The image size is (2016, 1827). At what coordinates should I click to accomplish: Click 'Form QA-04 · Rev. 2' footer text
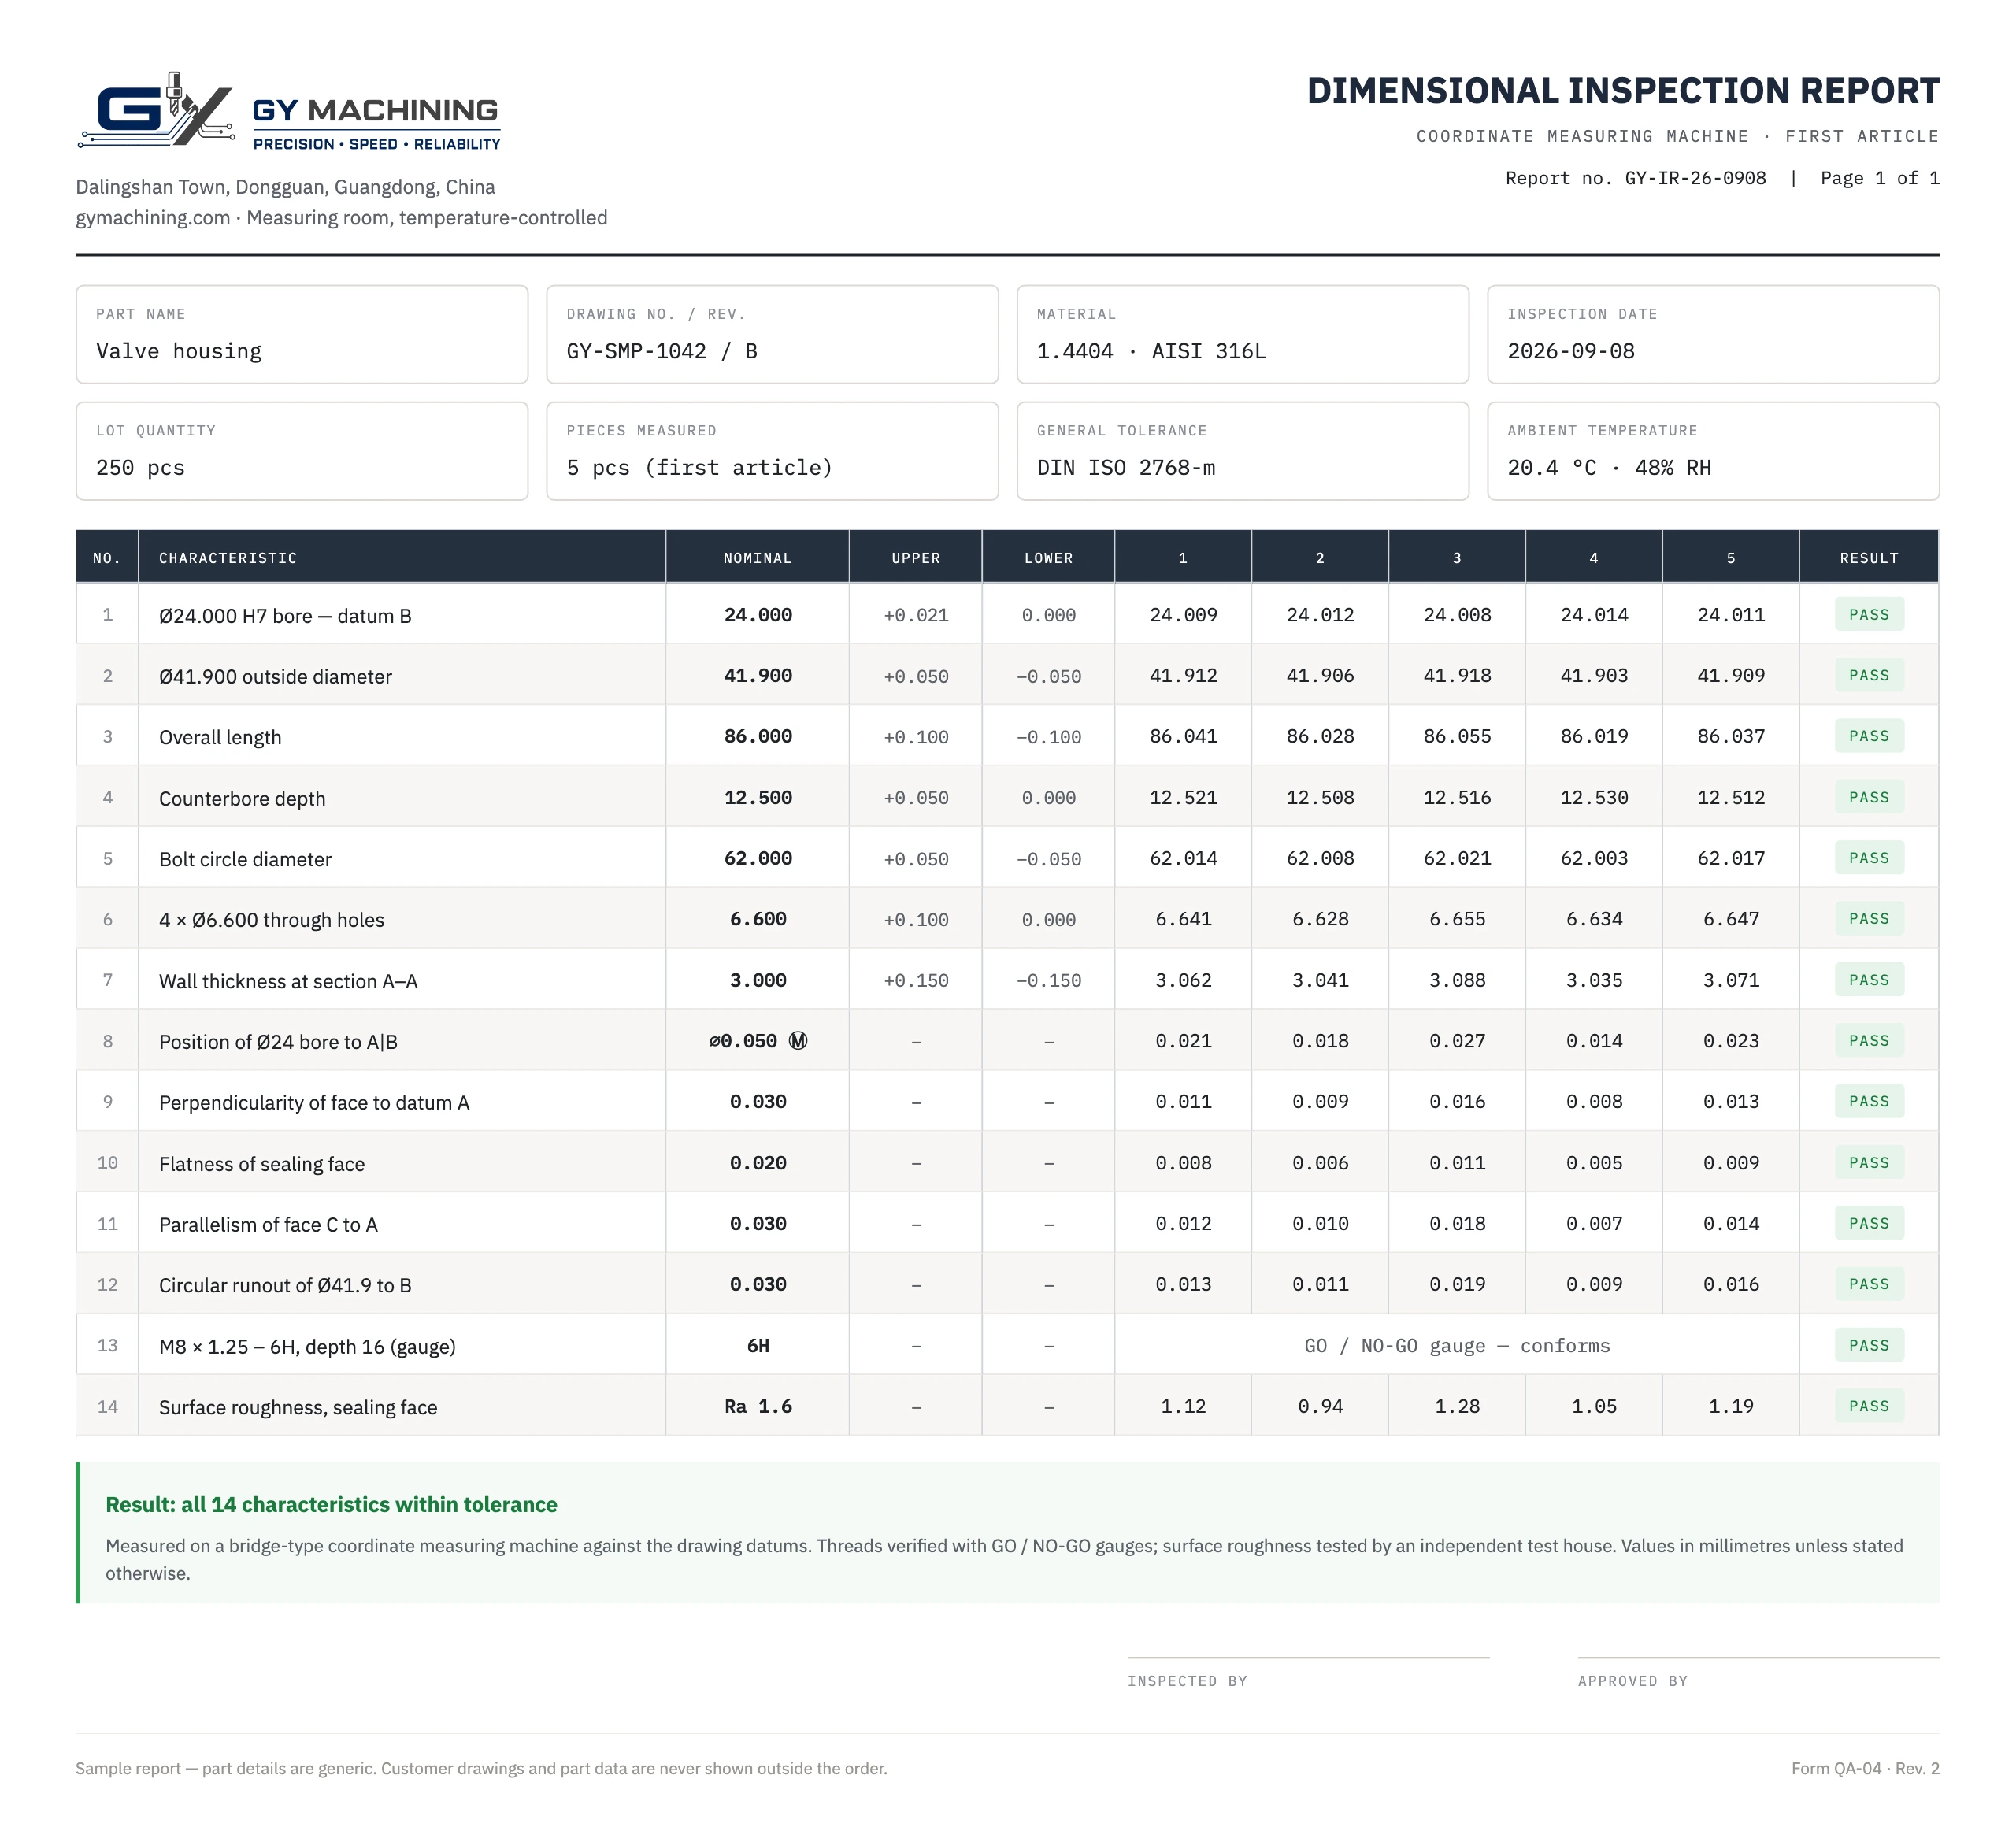click(x=1865, y=1769)
